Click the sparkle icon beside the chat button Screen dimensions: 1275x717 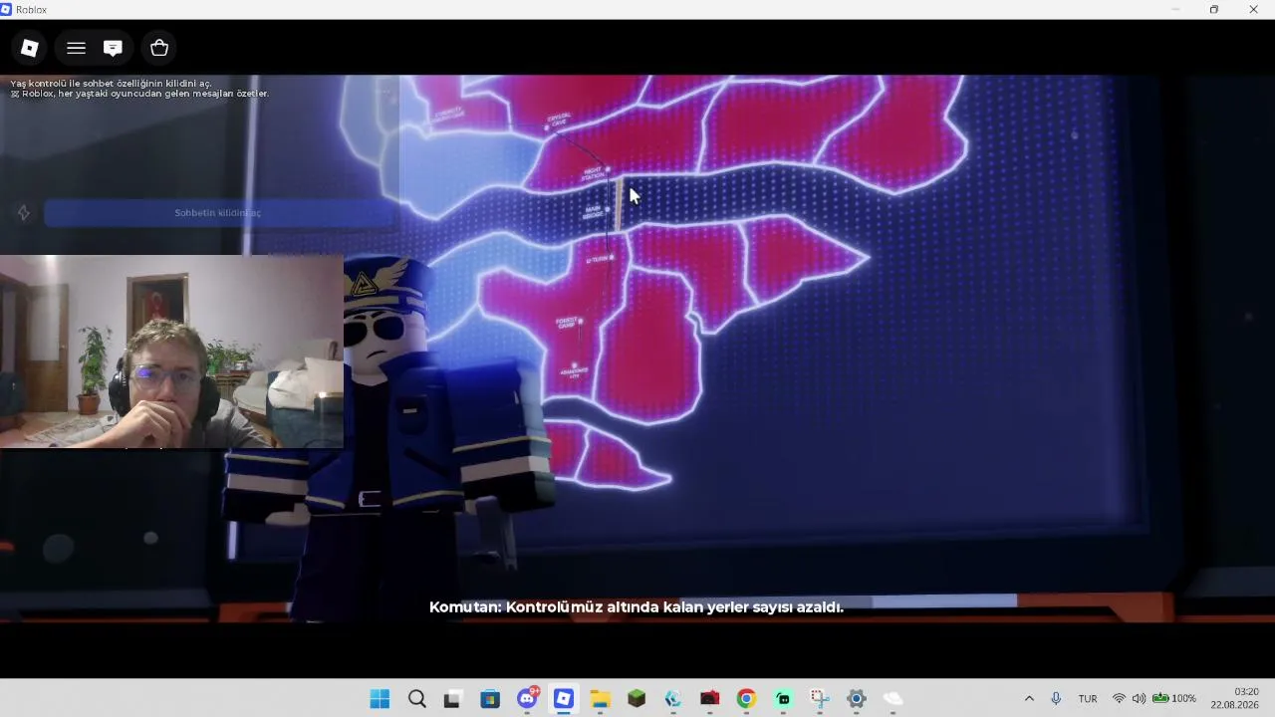click(x=24, y=213)
